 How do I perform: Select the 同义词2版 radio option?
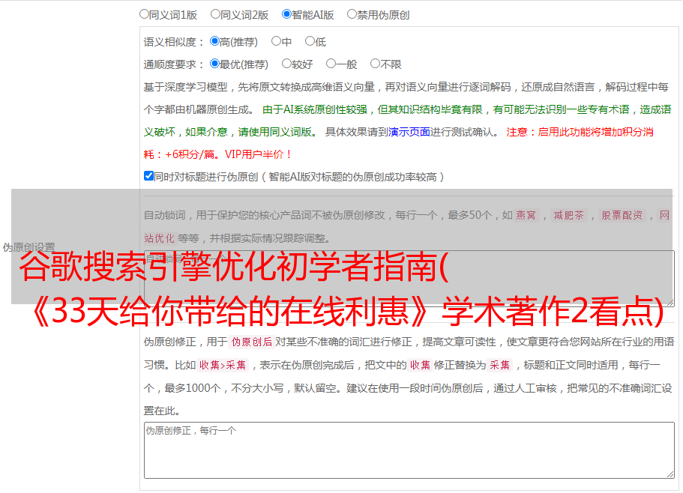[x=216, y=14]
